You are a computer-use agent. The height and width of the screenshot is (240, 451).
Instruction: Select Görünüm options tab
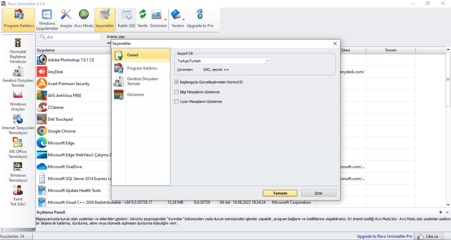click(141, 94)
